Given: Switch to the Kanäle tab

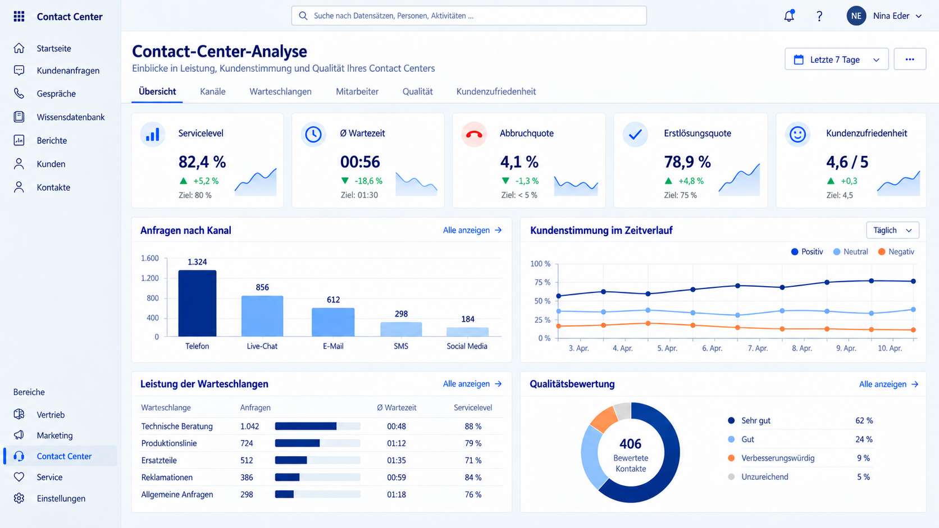Looking at the screenshot, I should click(x=213, y=91).
